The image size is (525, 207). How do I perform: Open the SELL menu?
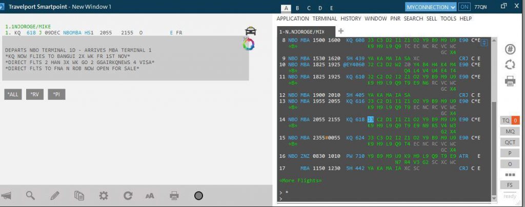[x=432, y=19]
